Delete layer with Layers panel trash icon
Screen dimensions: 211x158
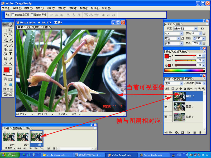pos(200,132)
